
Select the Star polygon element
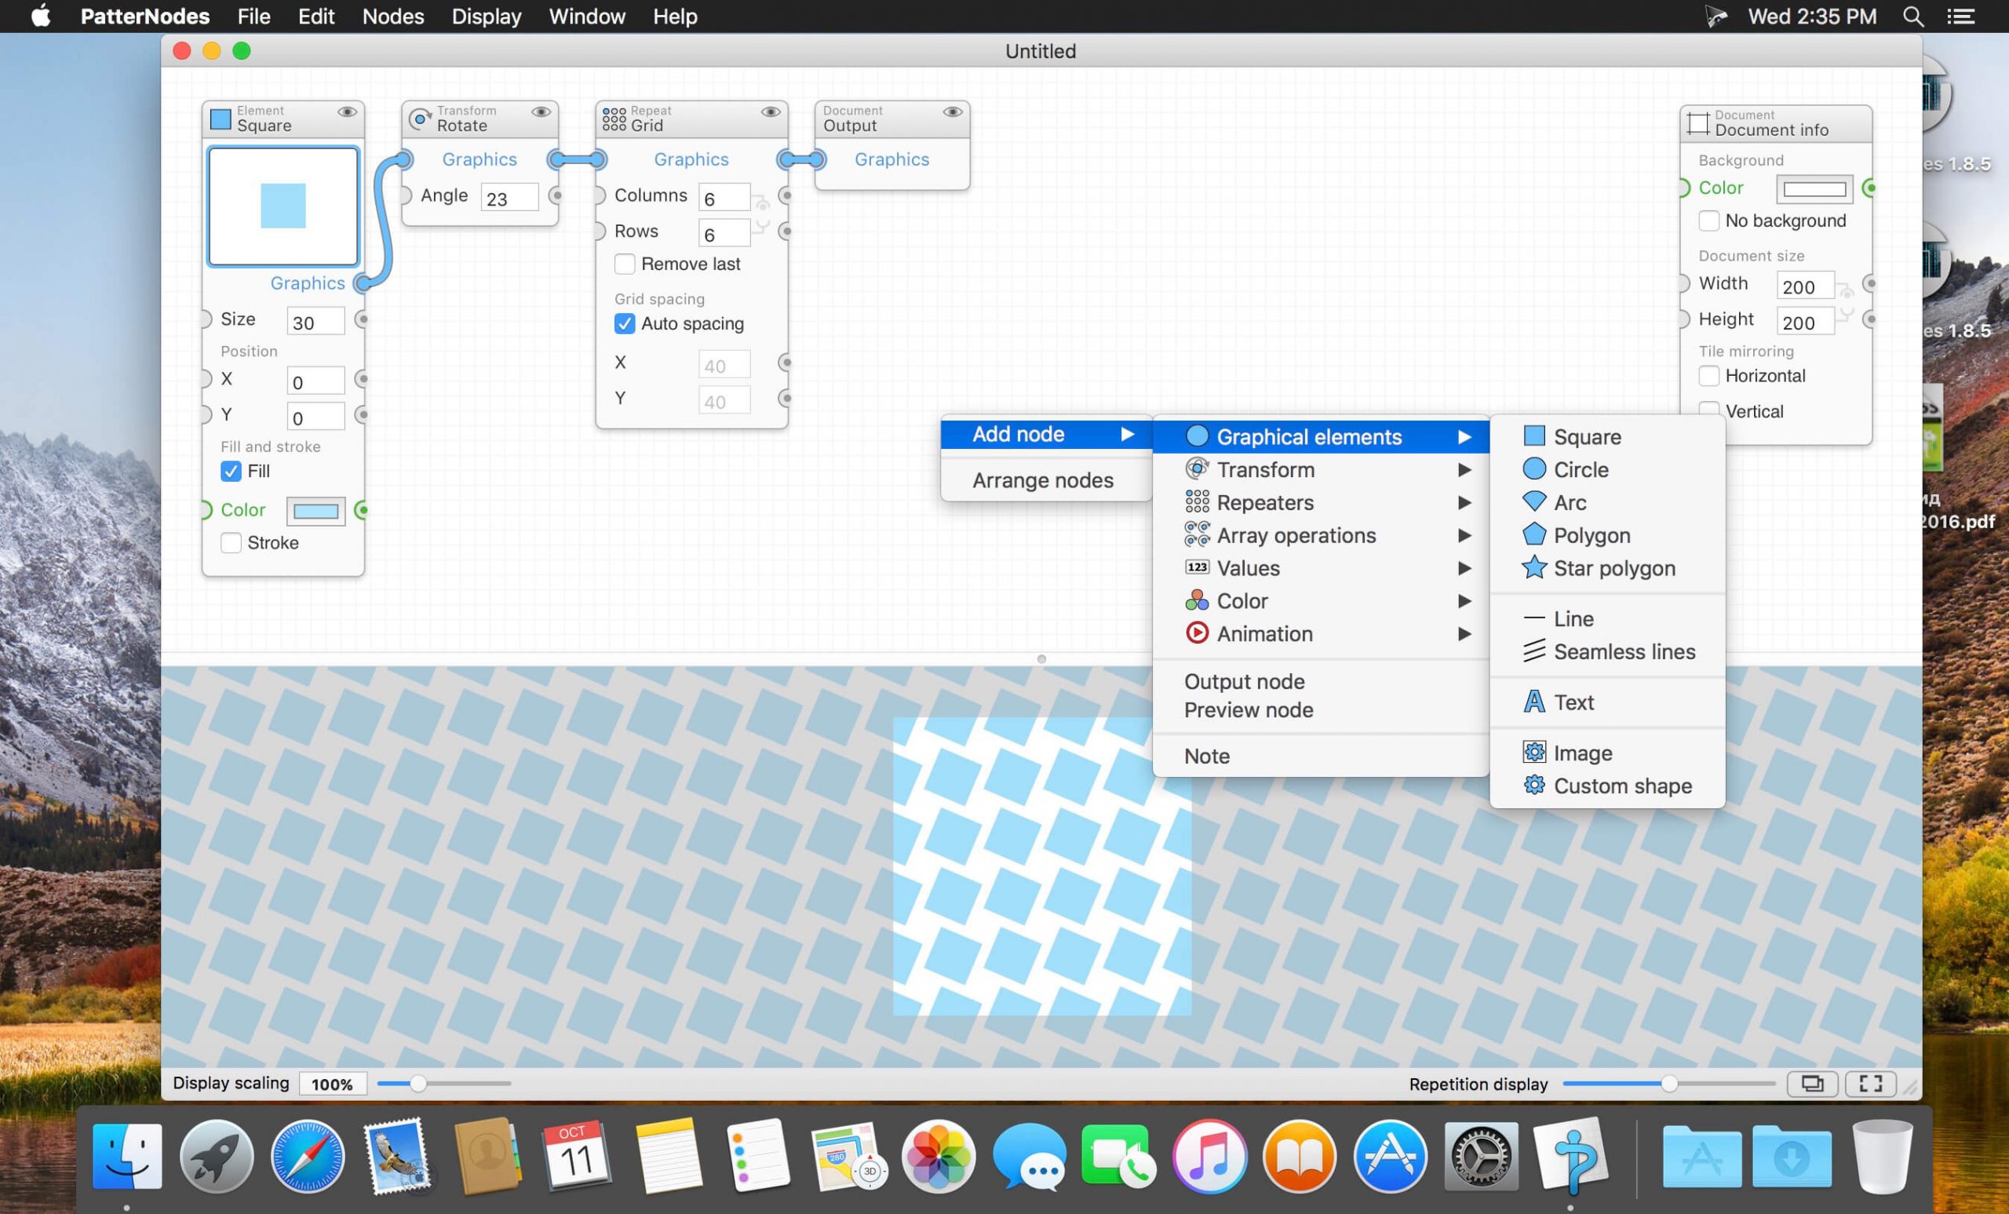coord(1613,568)
